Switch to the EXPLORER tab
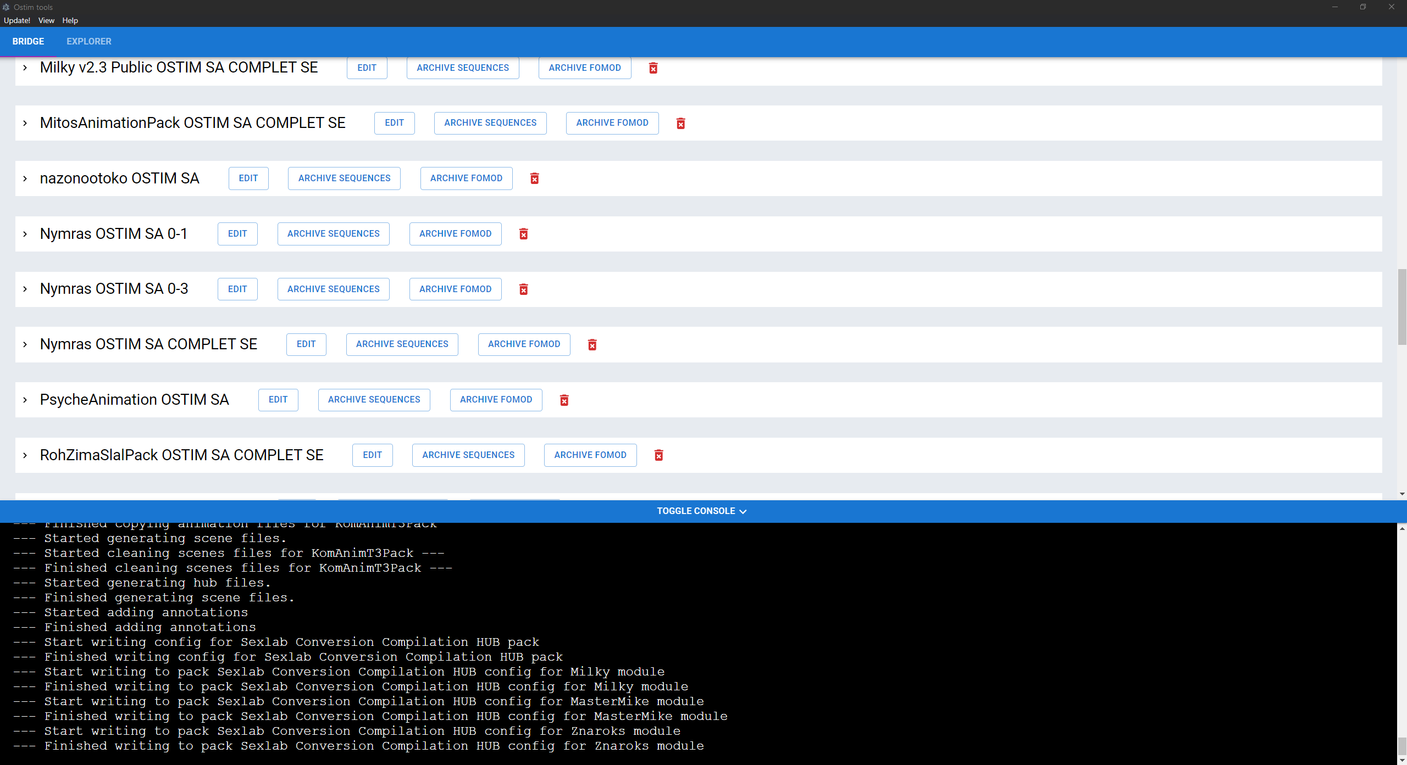Image resolution: width=1407 pixels, height=765 pixels. pos(88,41)
